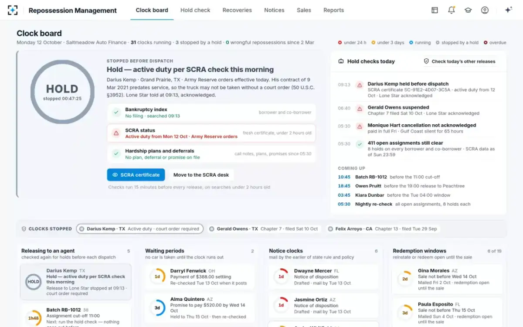The image size is (523, 327).
Task: Select the Gerald Owens · TX stopped-clock chip
Action: tap(264, 228)
